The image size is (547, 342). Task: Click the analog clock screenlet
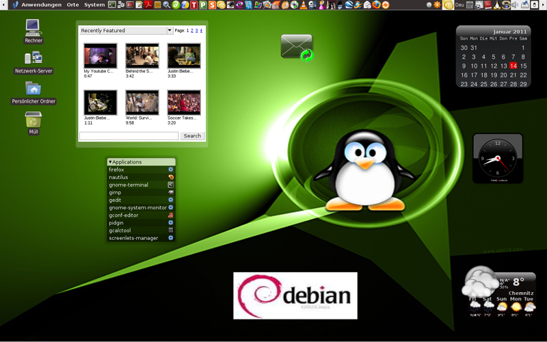point(498,158)
